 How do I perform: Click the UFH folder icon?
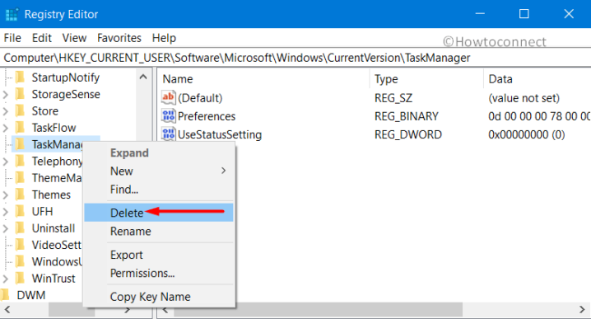pyautogui.click(x=20, y=211)
